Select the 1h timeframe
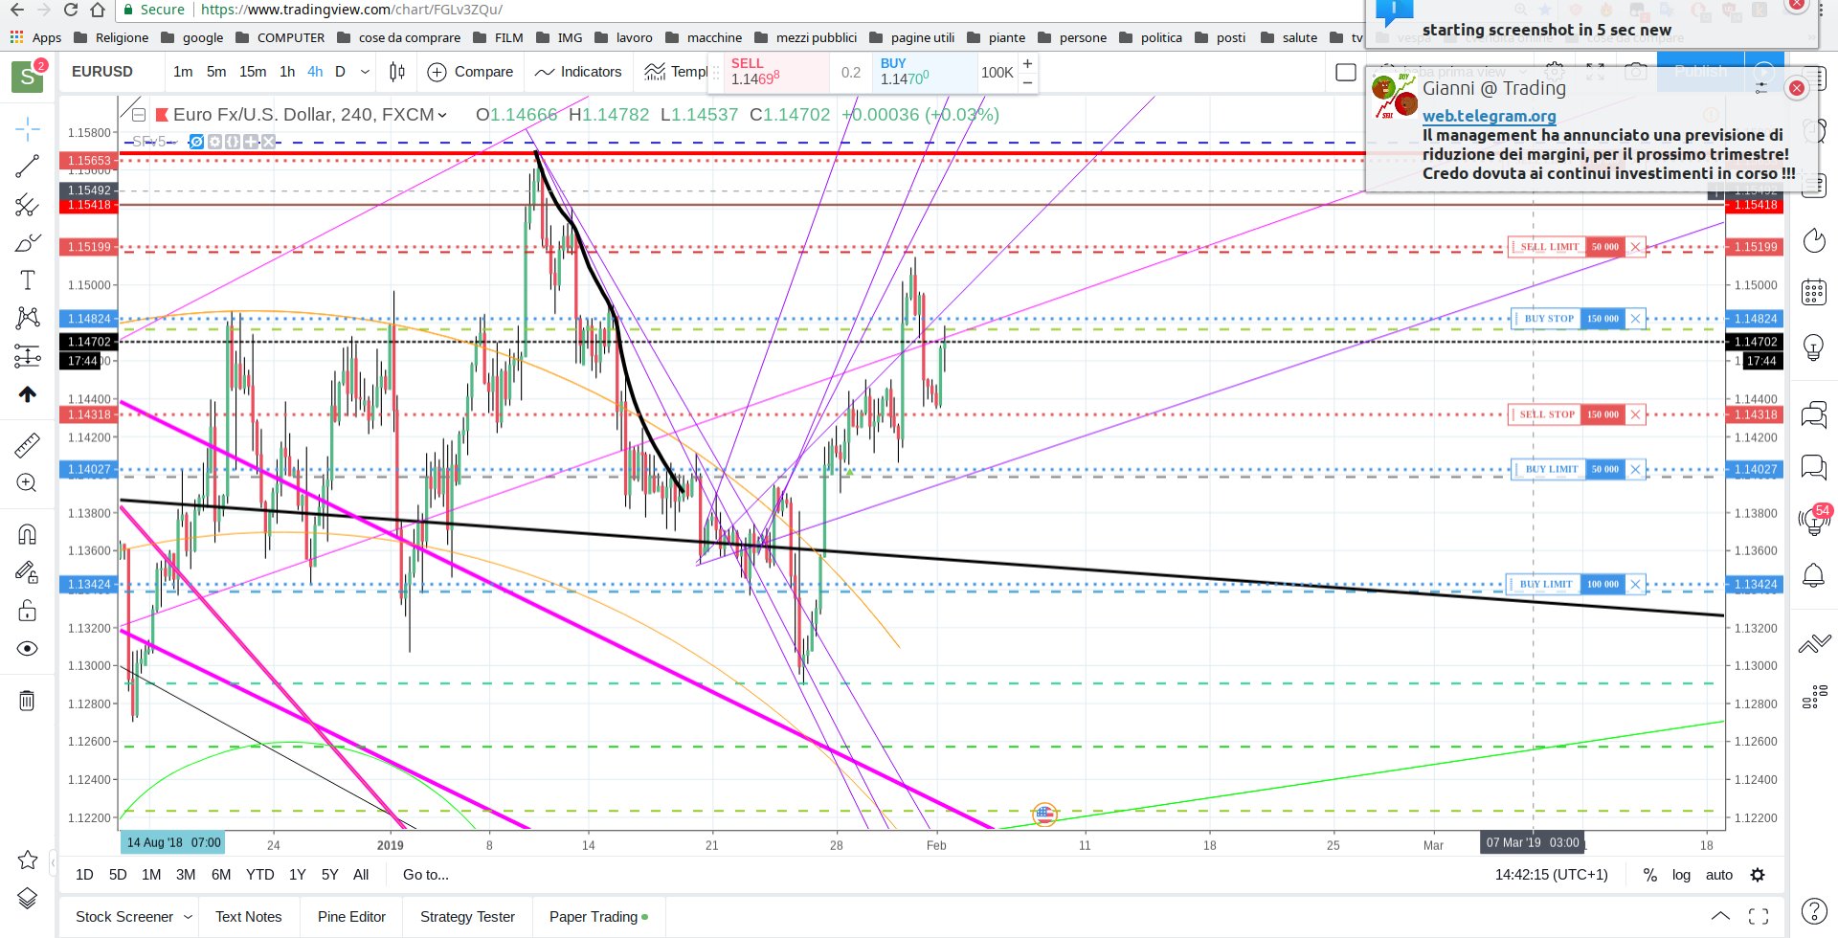This screenshot has width=1838, height=938. coord(287,72)
